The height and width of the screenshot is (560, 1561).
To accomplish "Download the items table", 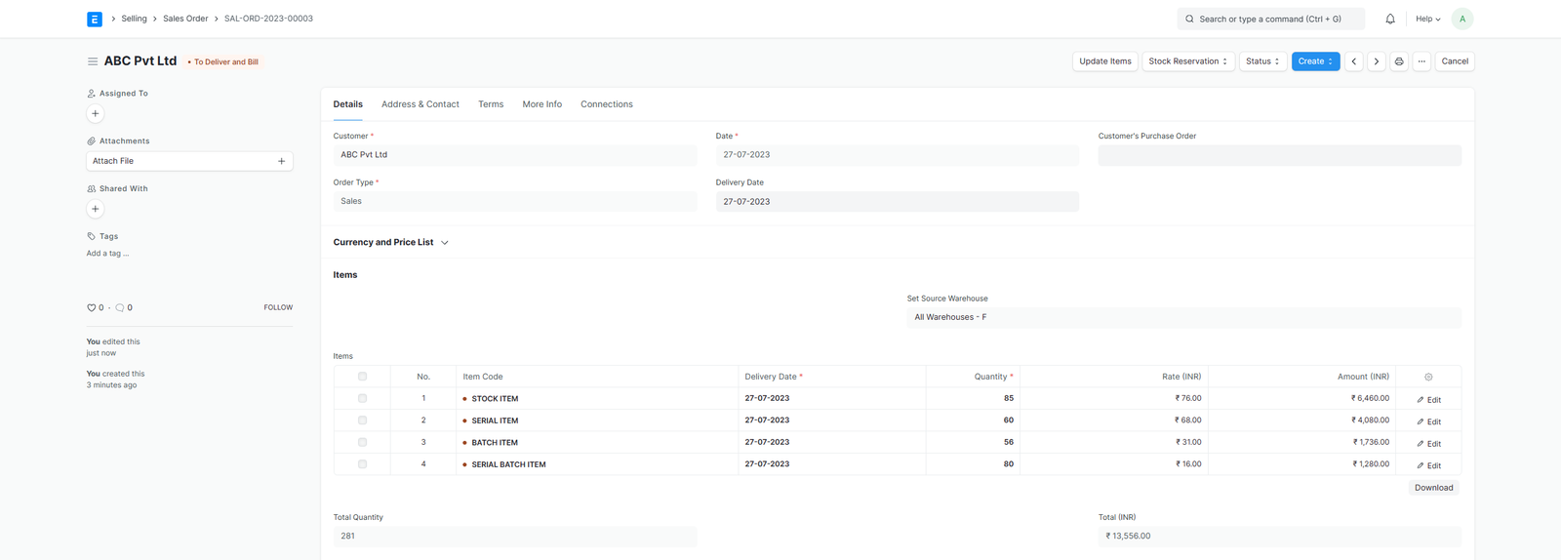I will 1433,488.
